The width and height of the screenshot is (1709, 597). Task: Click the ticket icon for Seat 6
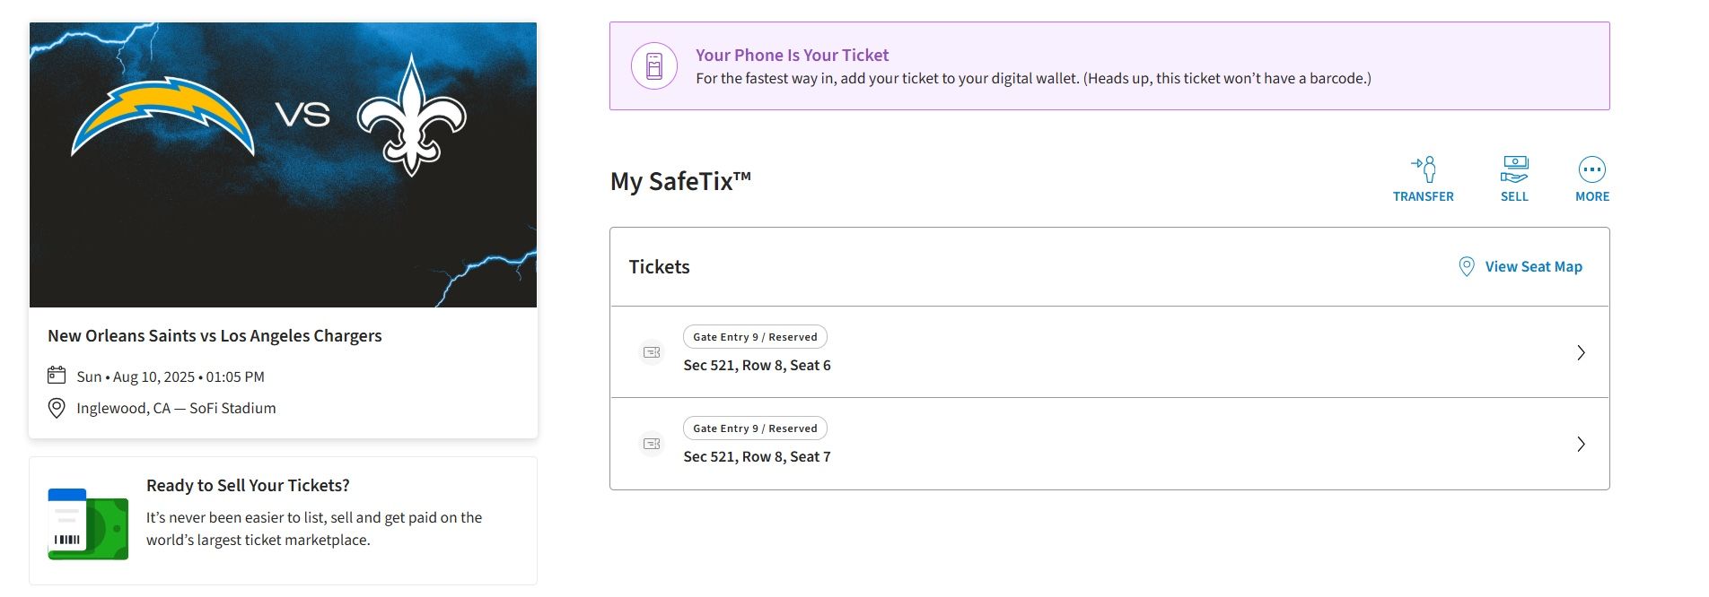(x=652, y=352)
